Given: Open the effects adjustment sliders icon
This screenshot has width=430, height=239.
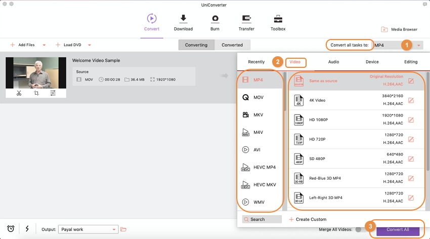Looking at the screenshot, I should [x=53, y=93].
